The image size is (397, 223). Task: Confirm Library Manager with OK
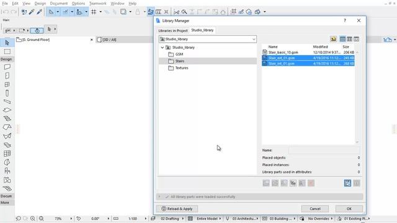[349, 209]
